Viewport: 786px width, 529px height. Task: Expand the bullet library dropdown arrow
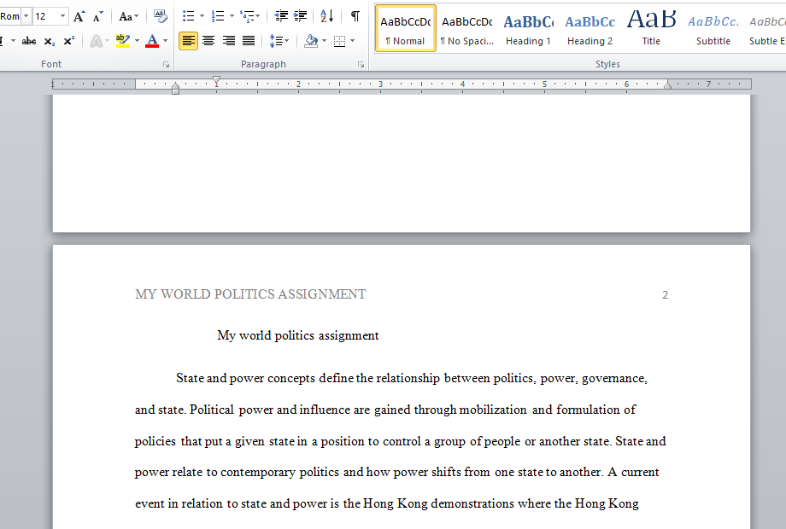point(202,16)
